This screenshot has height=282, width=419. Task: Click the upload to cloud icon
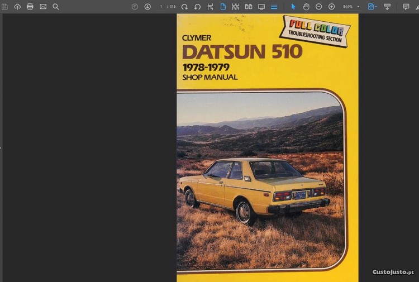click(x=17, y=7)
